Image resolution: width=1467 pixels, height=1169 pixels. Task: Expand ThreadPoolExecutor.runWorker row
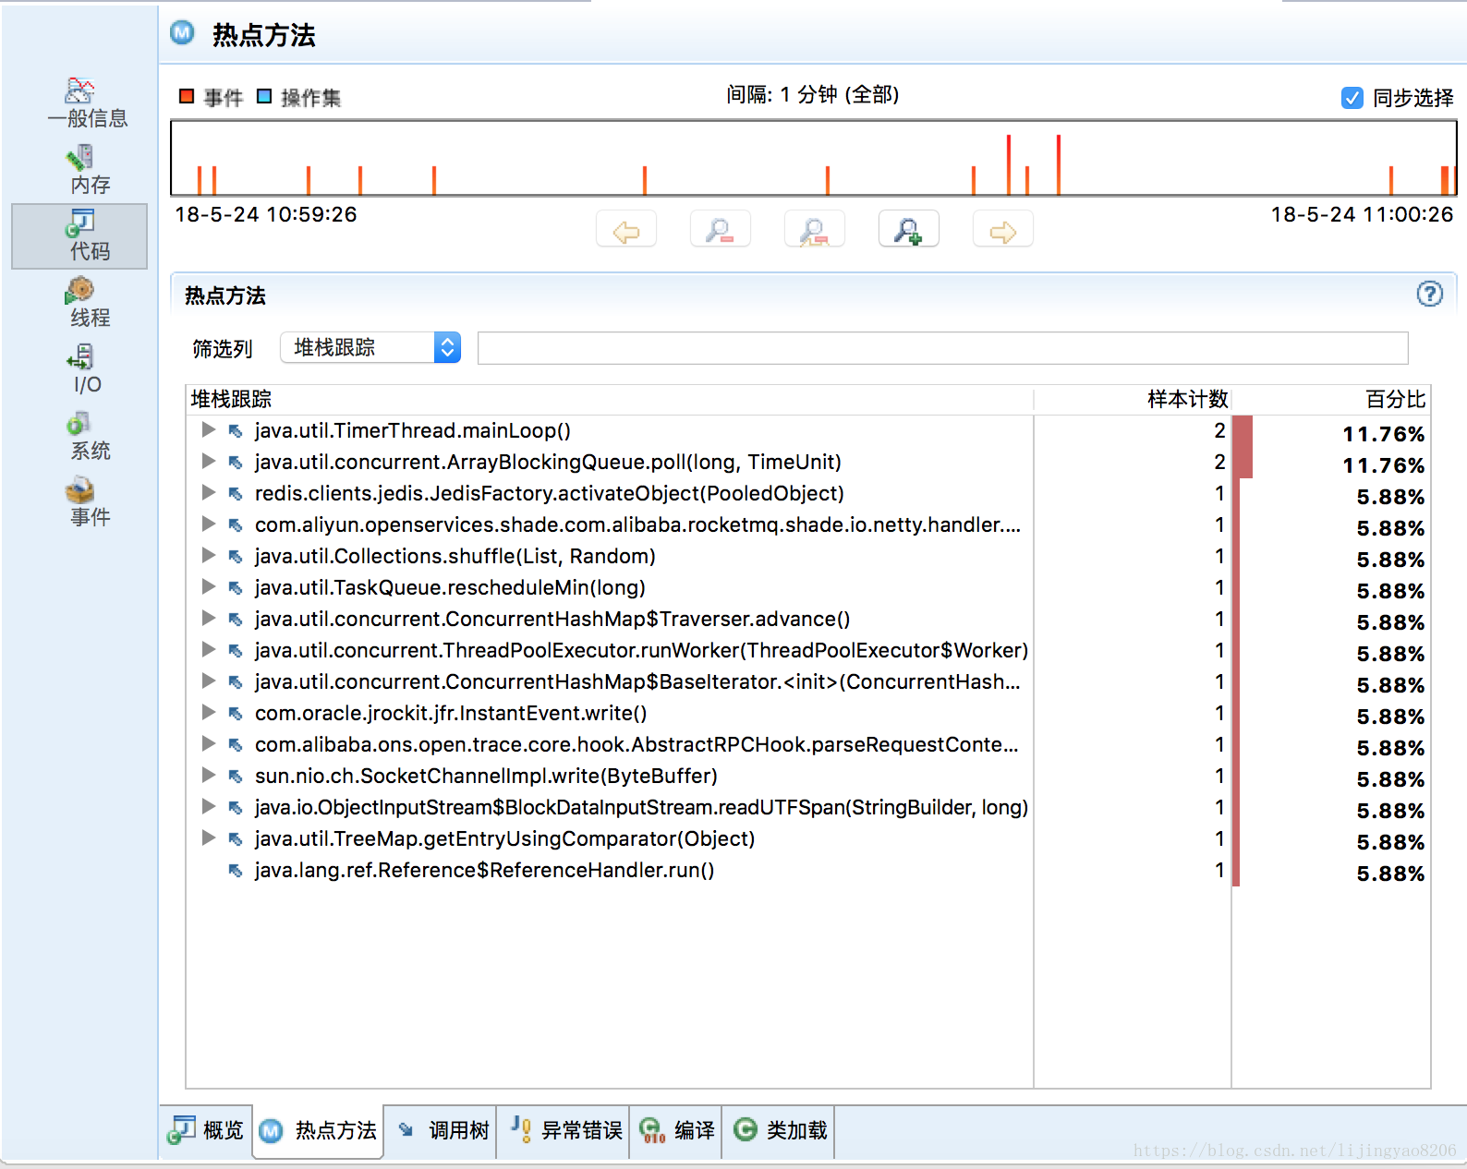pyautogui.click(x=209, y=649)
